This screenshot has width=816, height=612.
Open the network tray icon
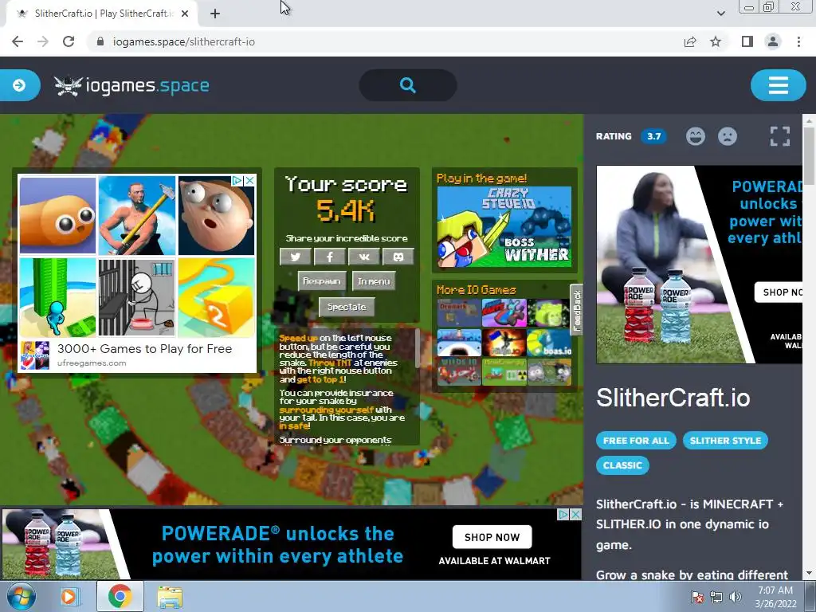coord(716,597)
